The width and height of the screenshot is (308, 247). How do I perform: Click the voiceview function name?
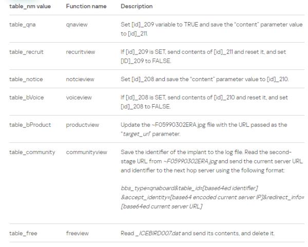(x=79, y=98)
